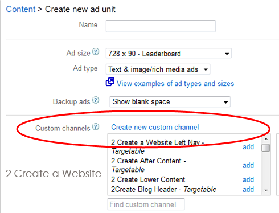Image resolution: width=279 pixels, height=213 pixels.
Task: Open the Ad size help icon
Action: coord(96,51)
